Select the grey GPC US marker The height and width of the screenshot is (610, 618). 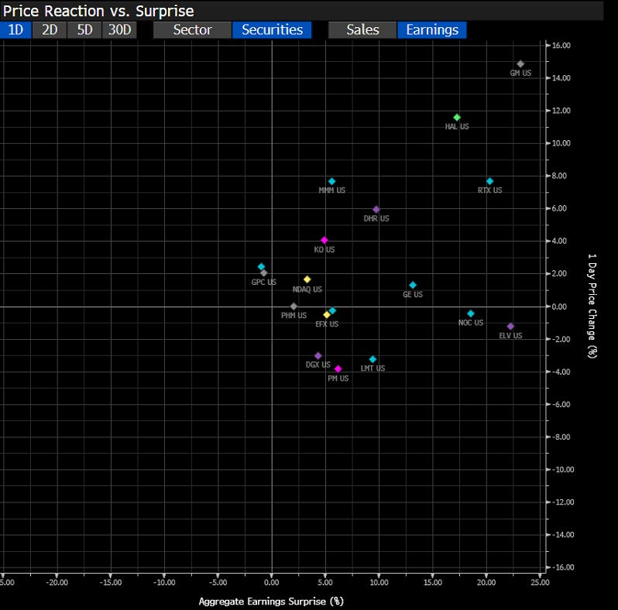(x=263, y=272)
